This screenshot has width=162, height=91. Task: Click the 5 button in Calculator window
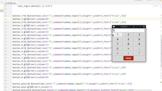tap(128, 39)
